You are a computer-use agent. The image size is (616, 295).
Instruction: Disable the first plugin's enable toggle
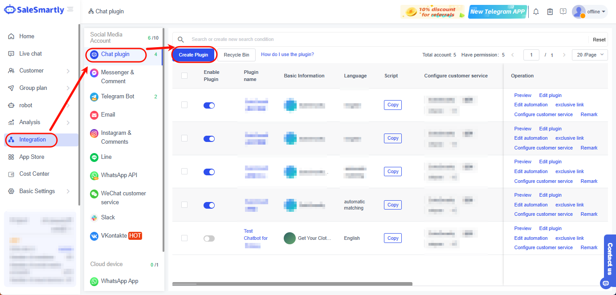click(x=209, y=105)
